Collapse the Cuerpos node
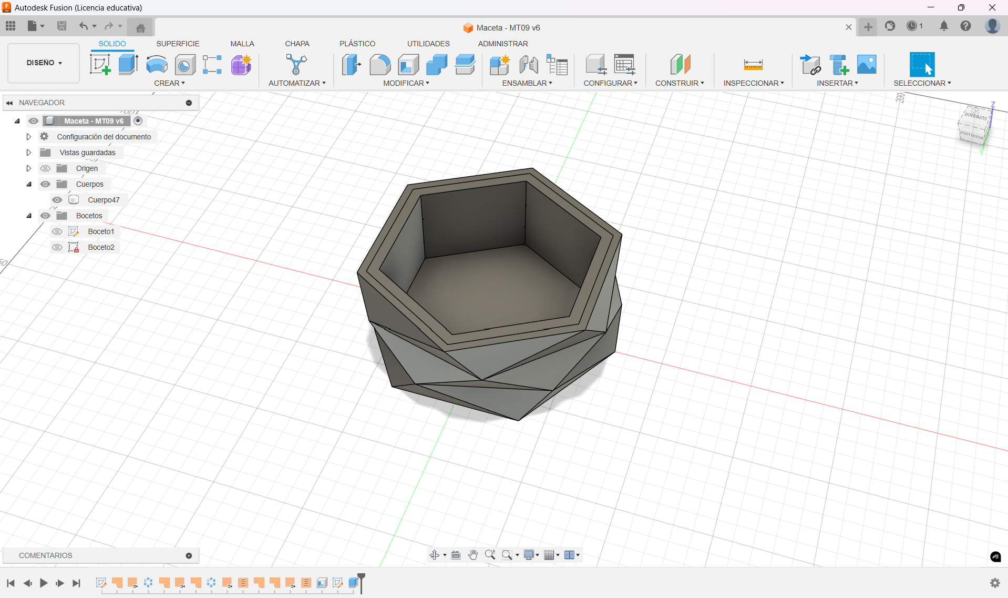1008x598 pixels. click(x=29, y=184)
